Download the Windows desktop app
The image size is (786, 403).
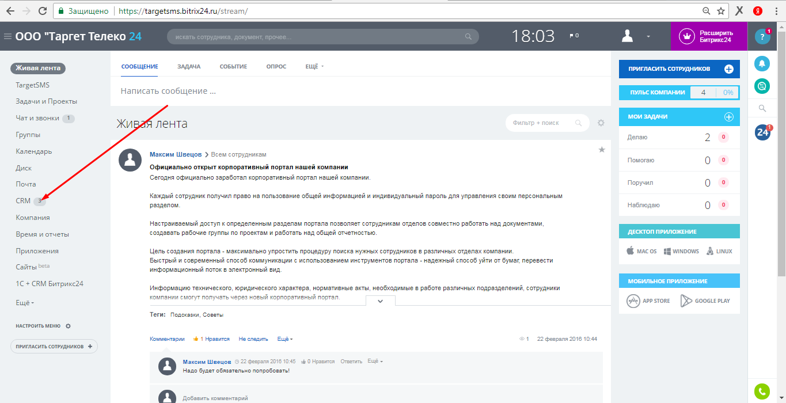tap(681, 252)
